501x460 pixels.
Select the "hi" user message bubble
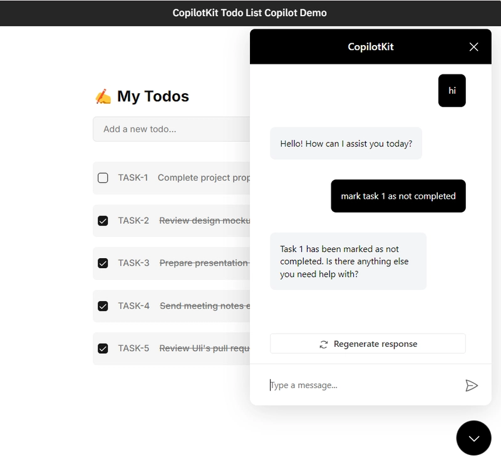coord(452,91)
